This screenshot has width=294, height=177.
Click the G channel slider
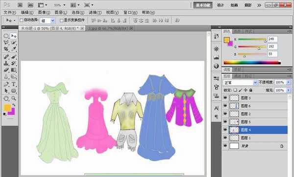tap(252, 47)
